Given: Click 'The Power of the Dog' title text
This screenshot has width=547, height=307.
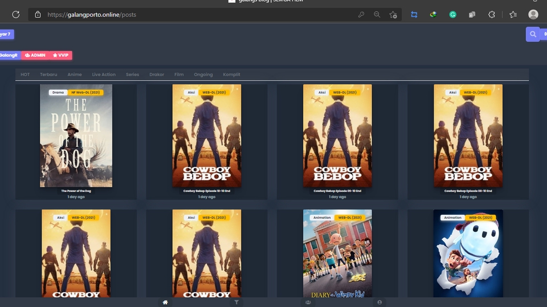Looking at the screenshot, I should [76, 191].
